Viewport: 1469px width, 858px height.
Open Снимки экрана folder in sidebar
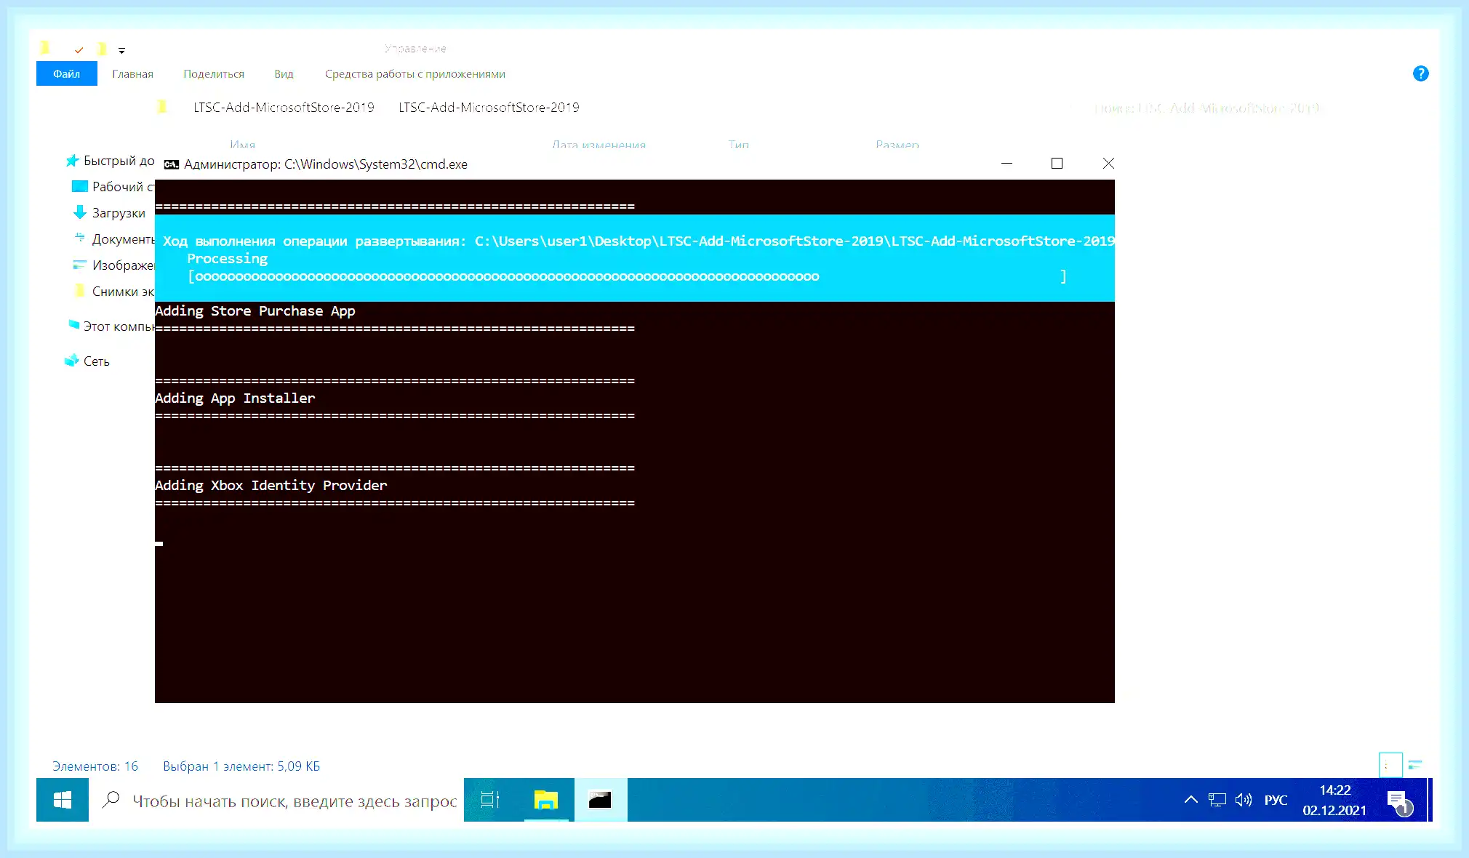point(113,292)
